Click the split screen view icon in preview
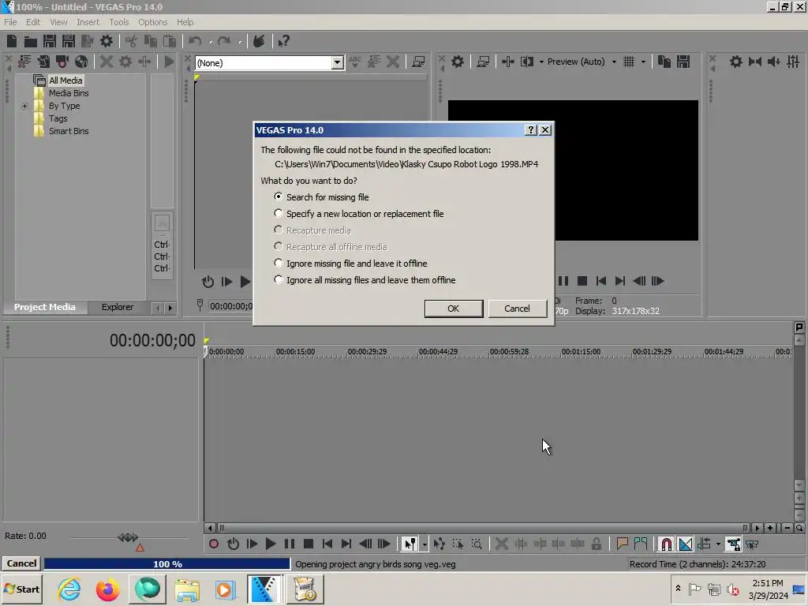 pos(526,62)
